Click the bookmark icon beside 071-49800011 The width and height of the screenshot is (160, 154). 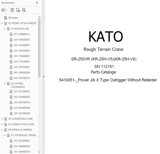tap(11, 34)
